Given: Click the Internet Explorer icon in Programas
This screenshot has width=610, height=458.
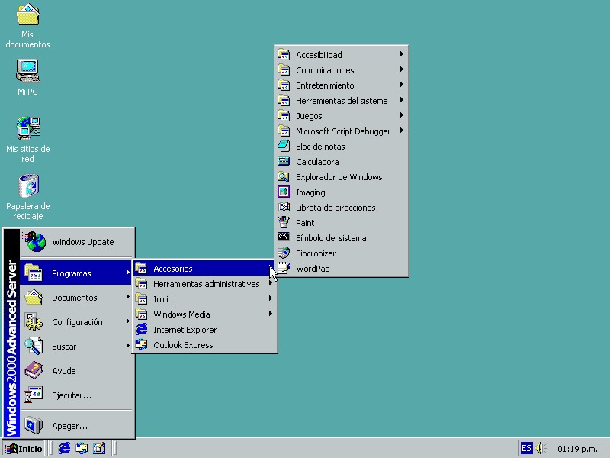Looking at the screenshot, I should [141, 330].
